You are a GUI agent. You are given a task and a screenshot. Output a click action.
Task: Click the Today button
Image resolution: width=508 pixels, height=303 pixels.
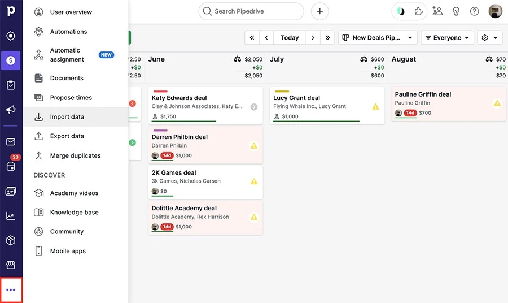[x=290, y=38]
